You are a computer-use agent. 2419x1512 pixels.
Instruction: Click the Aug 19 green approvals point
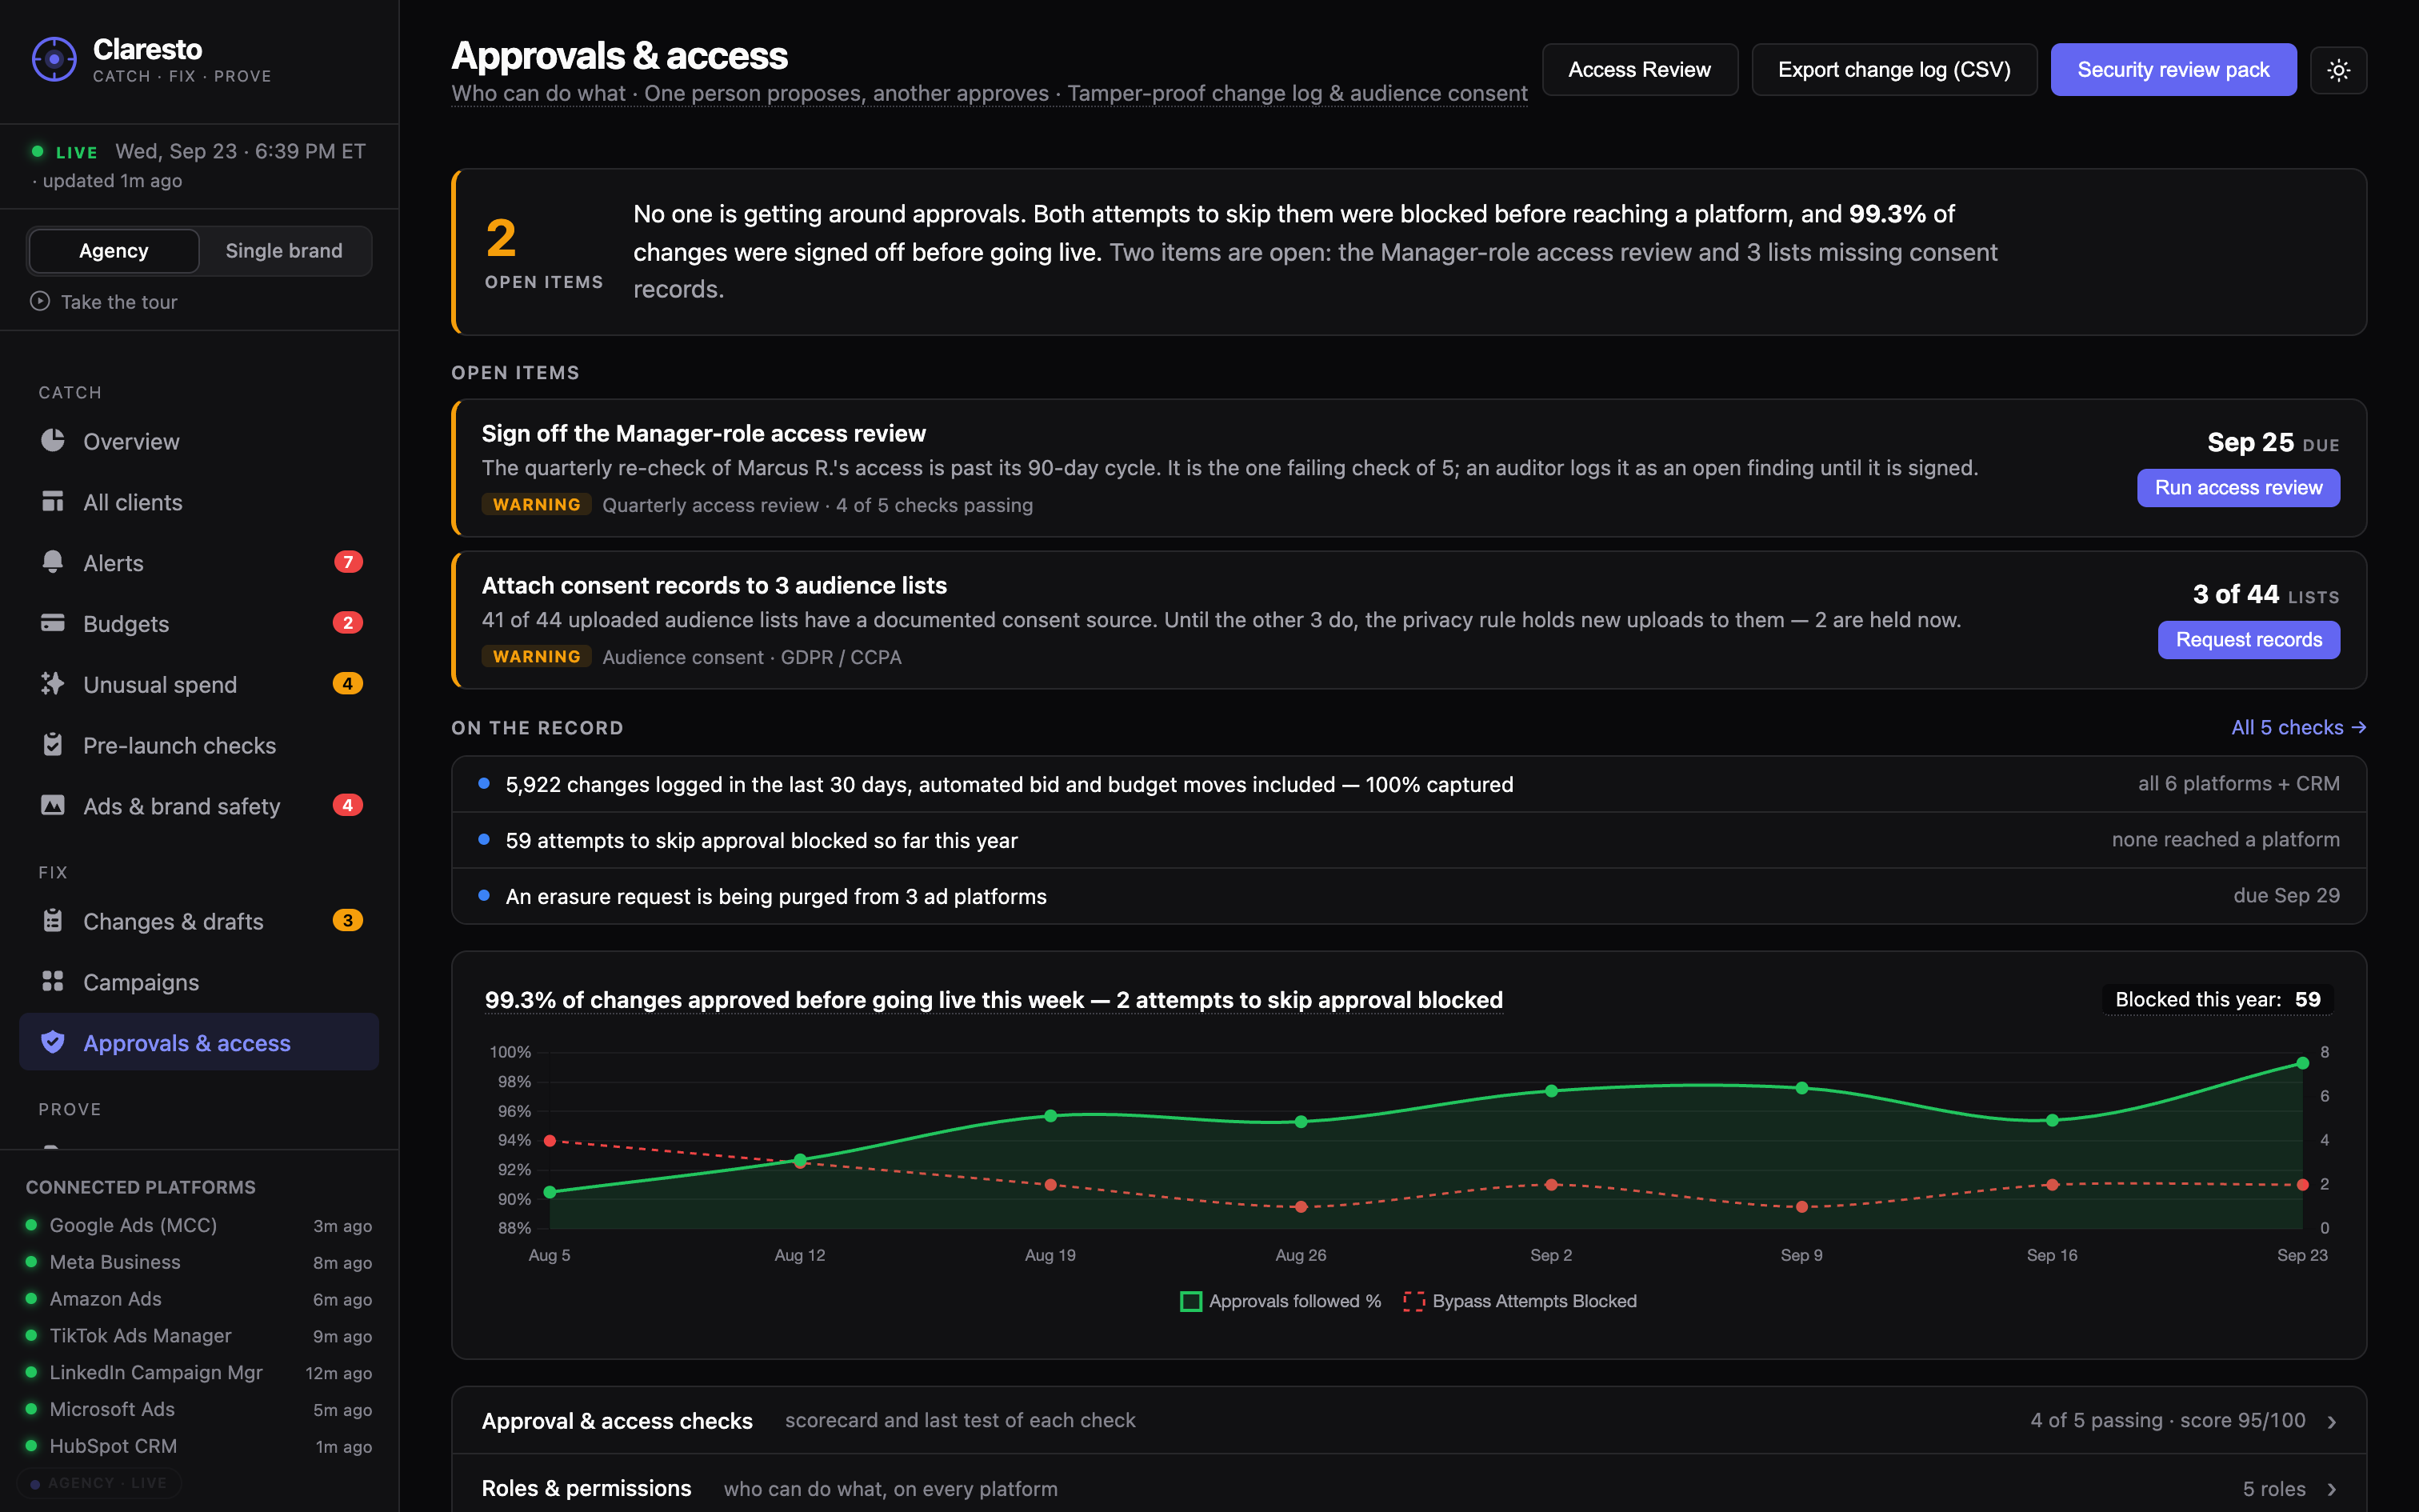1050,1115
